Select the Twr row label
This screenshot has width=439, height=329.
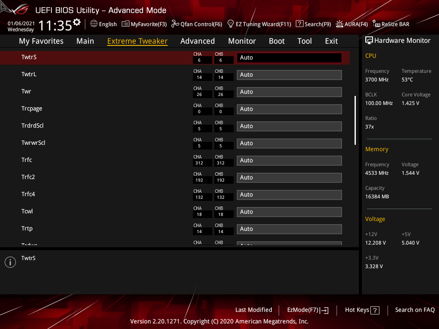coord(26,91)
